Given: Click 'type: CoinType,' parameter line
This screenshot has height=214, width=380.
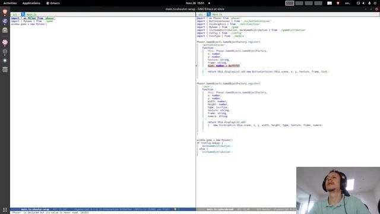Looking at the screenshot, I should coord(218,107).
